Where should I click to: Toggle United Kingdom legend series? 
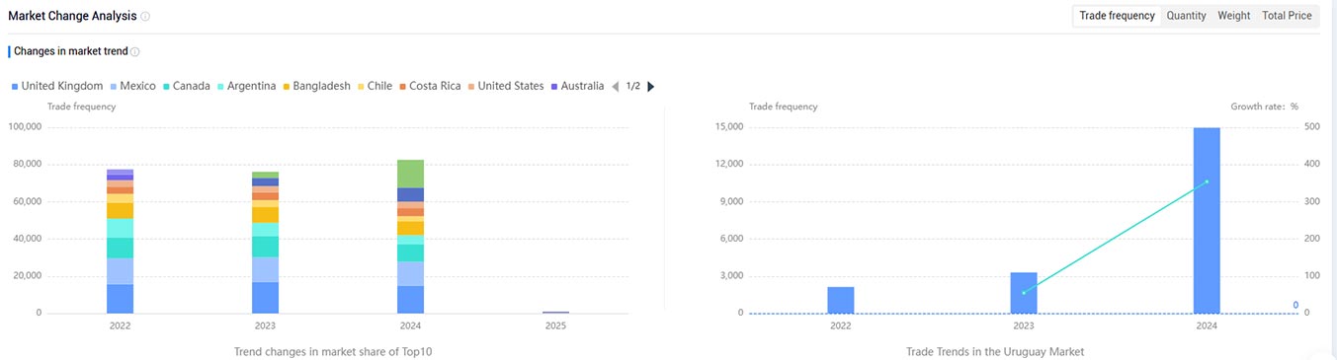click(57, 87)
